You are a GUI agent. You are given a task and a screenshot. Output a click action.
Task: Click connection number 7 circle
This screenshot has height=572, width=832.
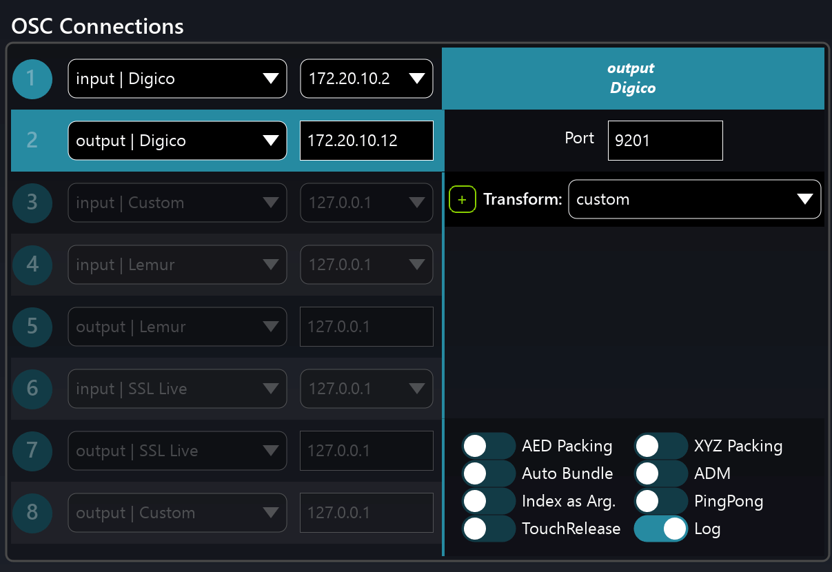coord(32,451)
